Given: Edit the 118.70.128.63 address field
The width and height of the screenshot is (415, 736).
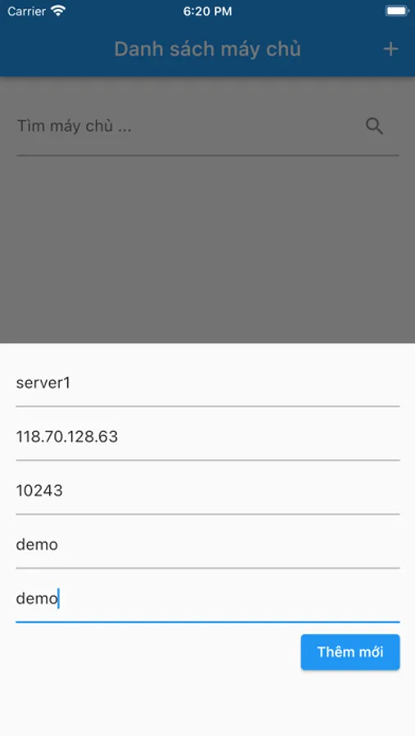Looking at the screenshot, I should point(208,437).
